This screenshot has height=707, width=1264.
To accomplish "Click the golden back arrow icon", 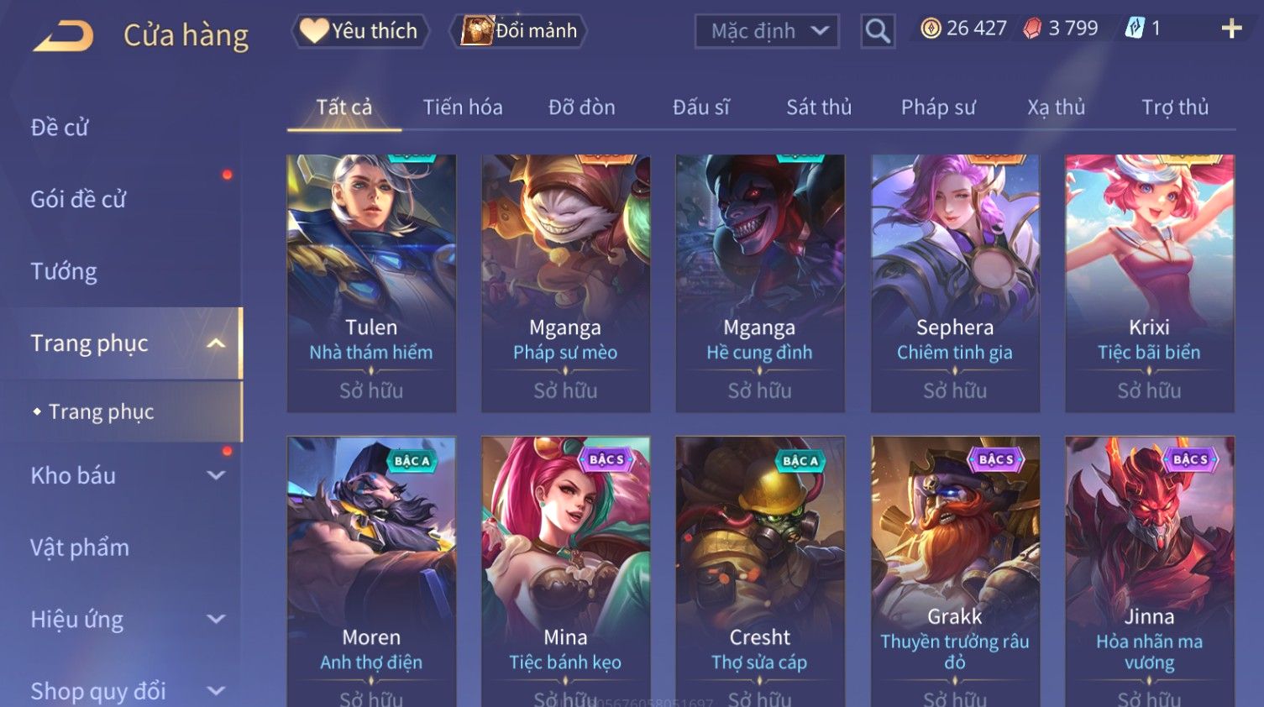I will [63, 35].
